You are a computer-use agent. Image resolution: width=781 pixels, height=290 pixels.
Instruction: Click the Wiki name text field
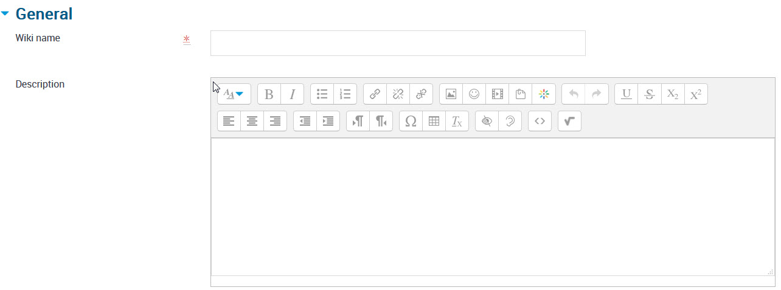tap(398, 43)
